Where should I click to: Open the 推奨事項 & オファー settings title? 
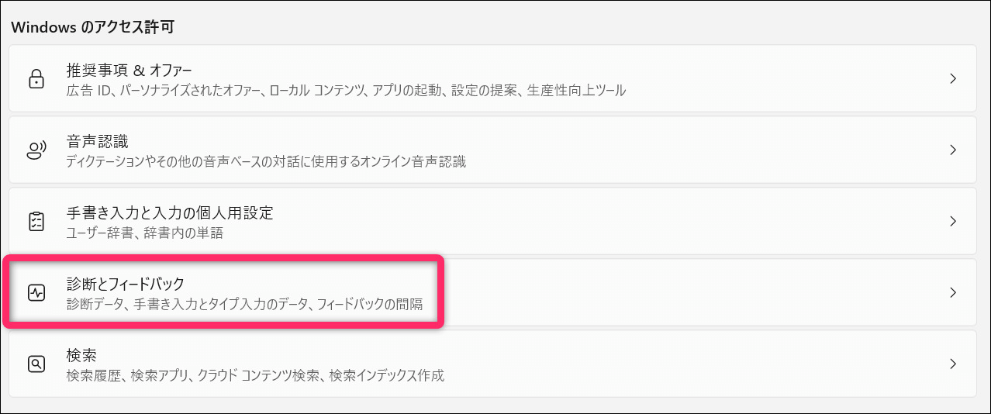[129, 71]
